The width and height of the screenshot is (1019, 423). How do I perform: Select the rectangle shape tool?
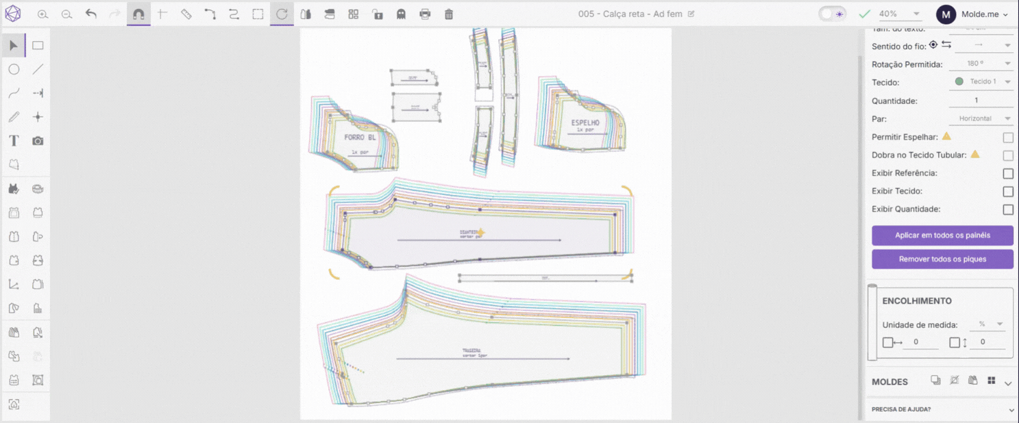[38, 46]
